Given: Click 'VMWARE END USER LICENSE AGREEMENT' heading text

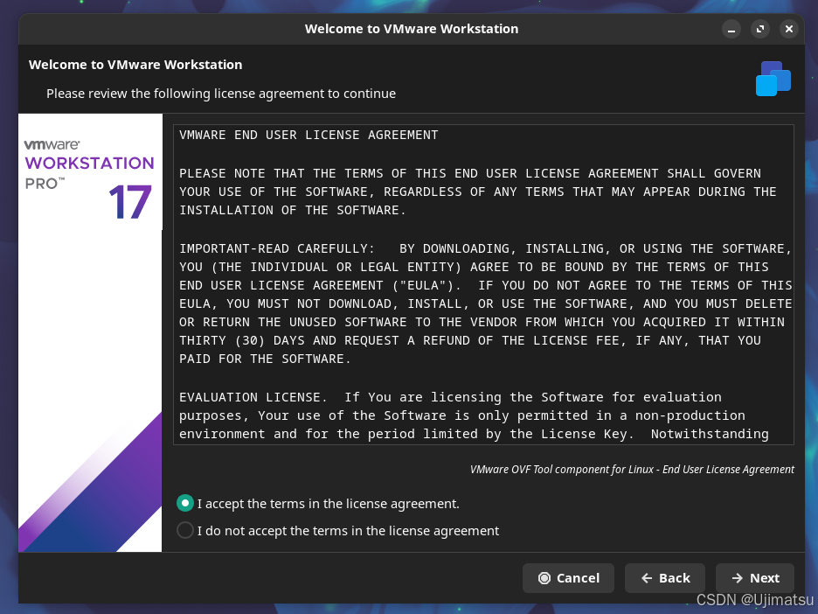Looking at the screenshot, I should 308,135.
